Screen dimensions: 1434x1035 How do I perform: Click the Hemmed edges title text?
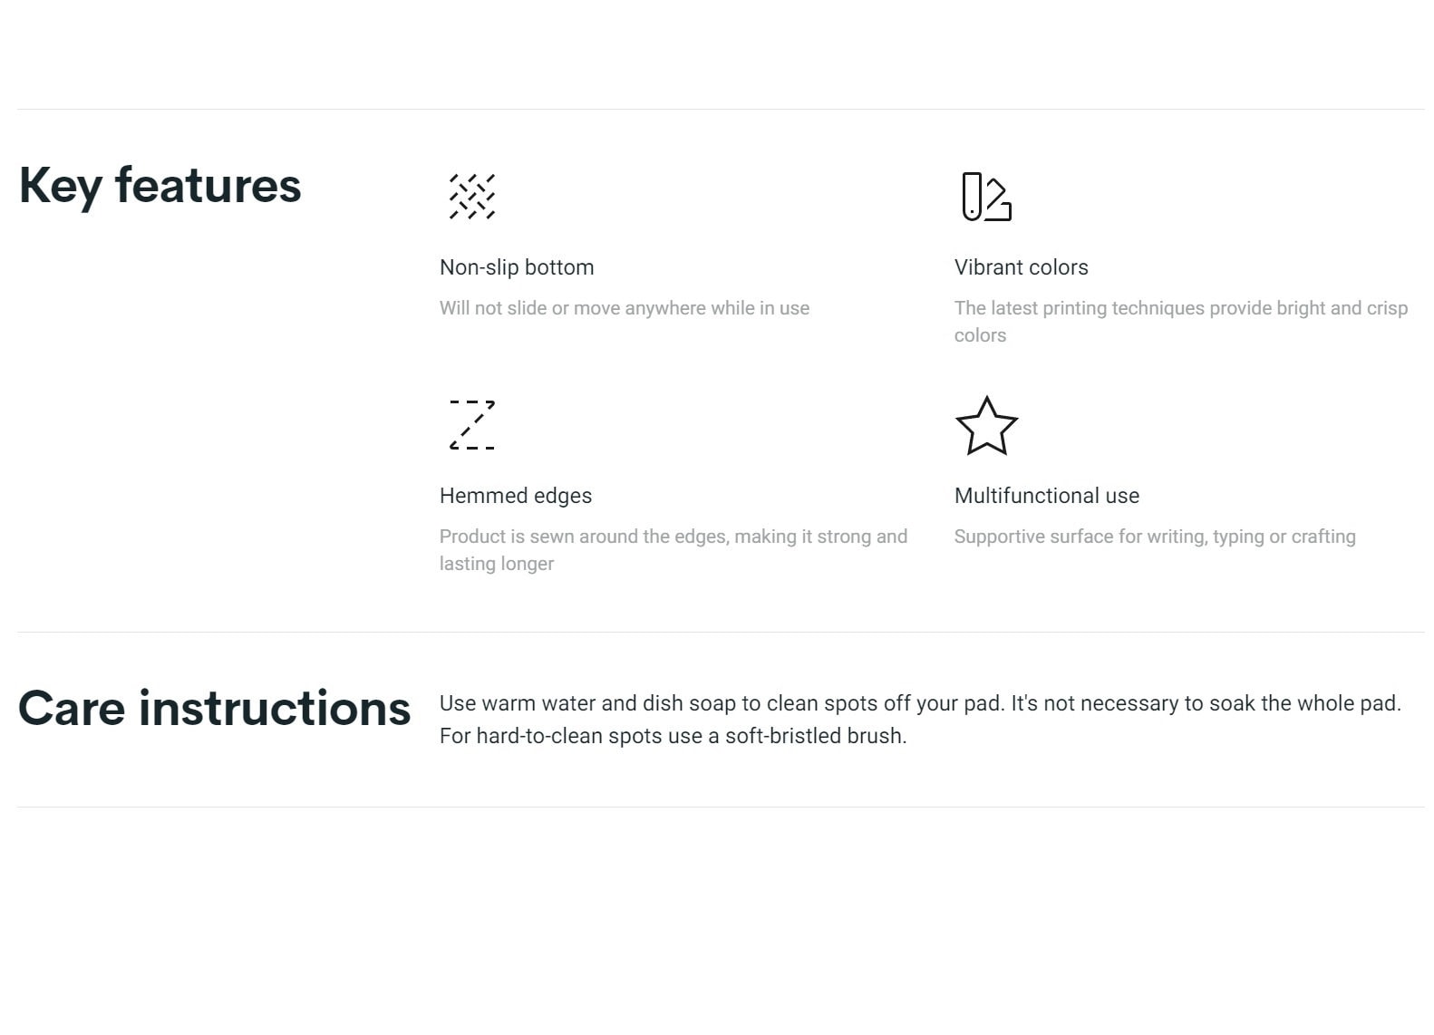tap(516, 496)
